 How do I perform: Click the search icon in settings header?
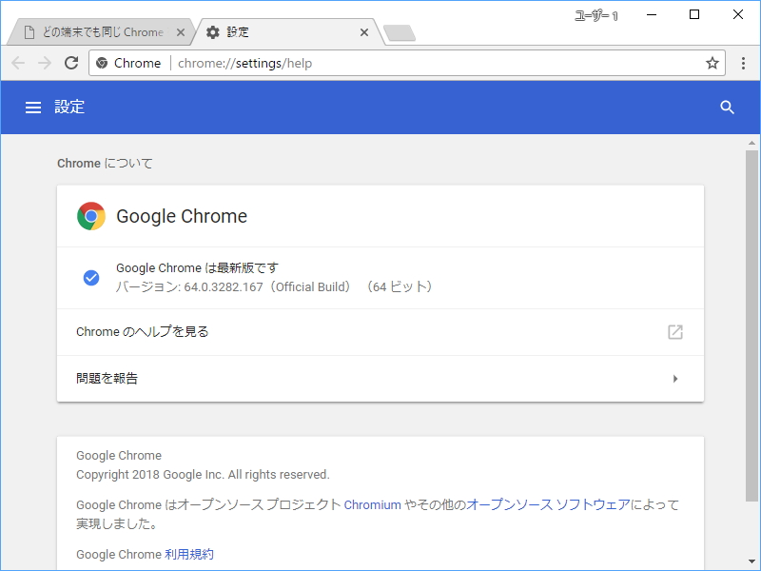(x=728, y=107)
